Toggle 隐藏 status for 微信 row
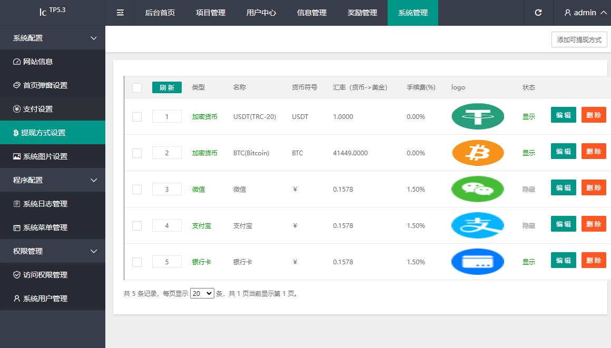Screen dimensions: 611x348 (529, 190)
